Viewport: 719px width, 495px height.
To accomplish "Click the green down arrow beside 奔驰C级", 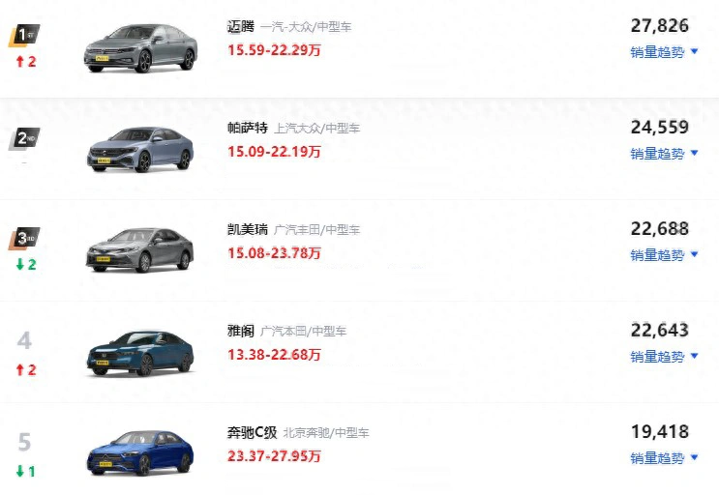I will point(19,471).
